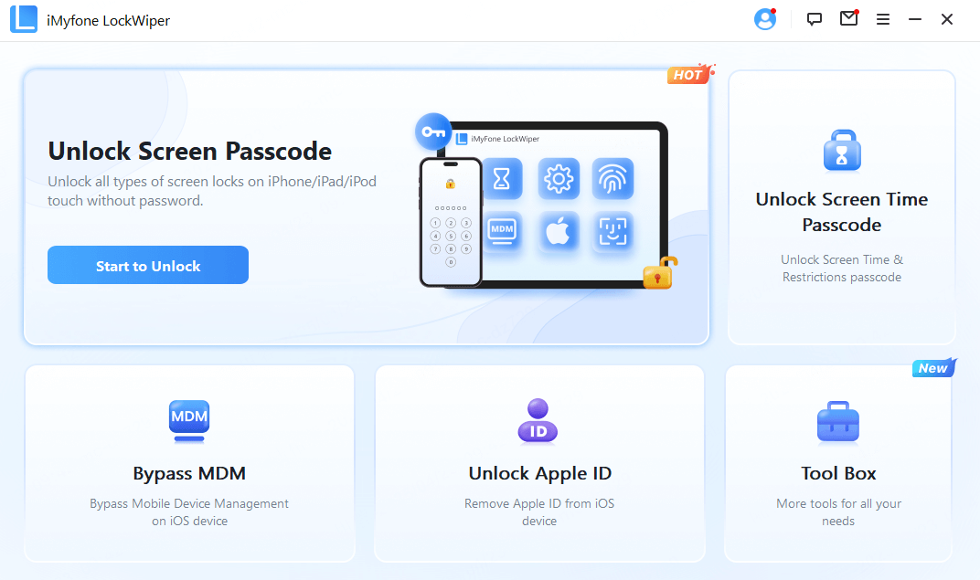Open the Unlock Screen Time Passcode title
Screen dimensions: 980x580
[x=842, y=212]
